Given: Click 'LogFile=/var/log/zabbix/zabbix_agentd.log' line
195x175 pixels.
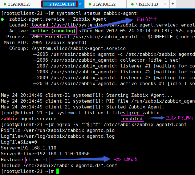Looking at the screenshot, I should pos(58,136).
